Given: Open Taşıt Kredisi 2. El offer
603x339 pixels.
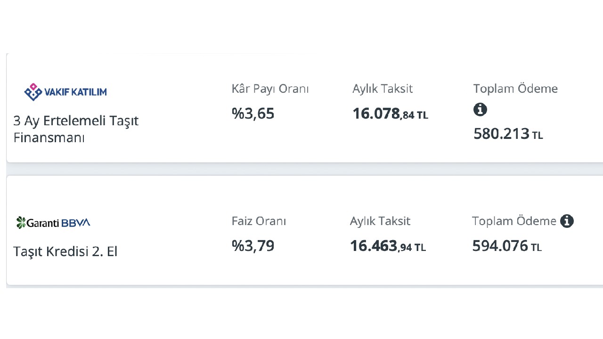Looking at the screenshot, I should [65, 251].
